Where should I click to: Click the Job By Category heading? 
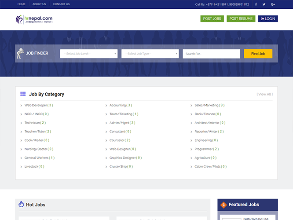click(x=47, y=94)
